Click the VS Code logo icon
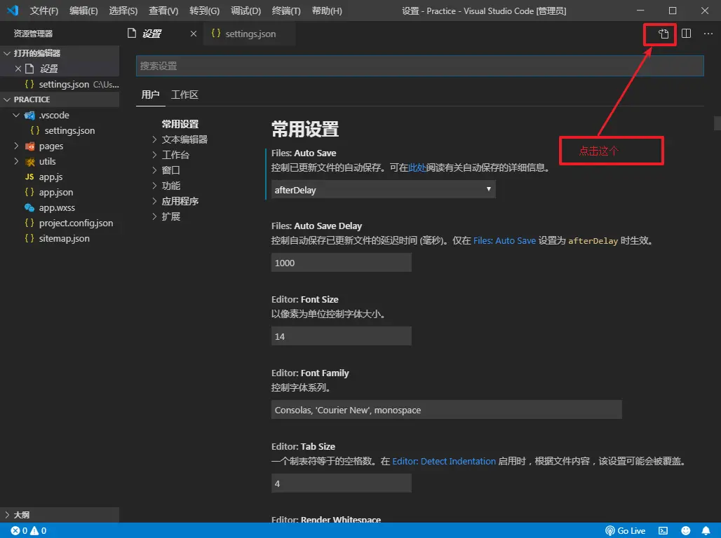 [x=13, y=10]
